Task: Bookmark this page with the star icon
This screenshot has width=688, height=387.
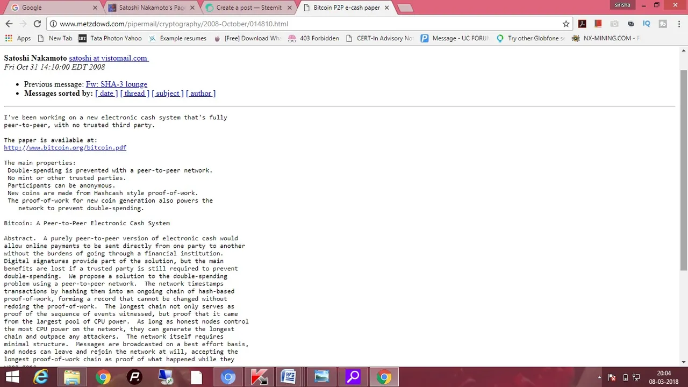Action: [566, 24]
